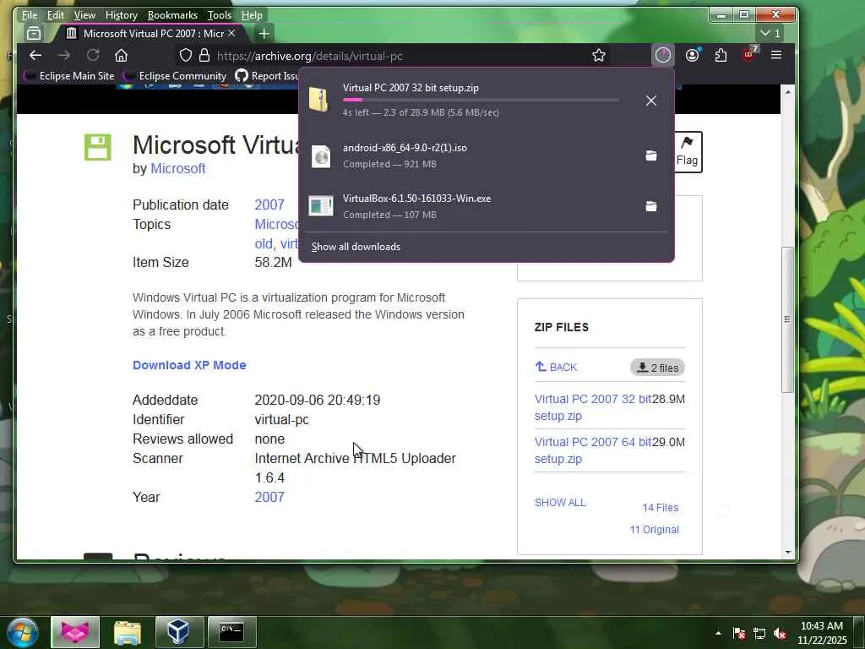The width and height of the screenshot is (865, 649).
Task: Click the android iso disc icon
Action: point(320,156)
